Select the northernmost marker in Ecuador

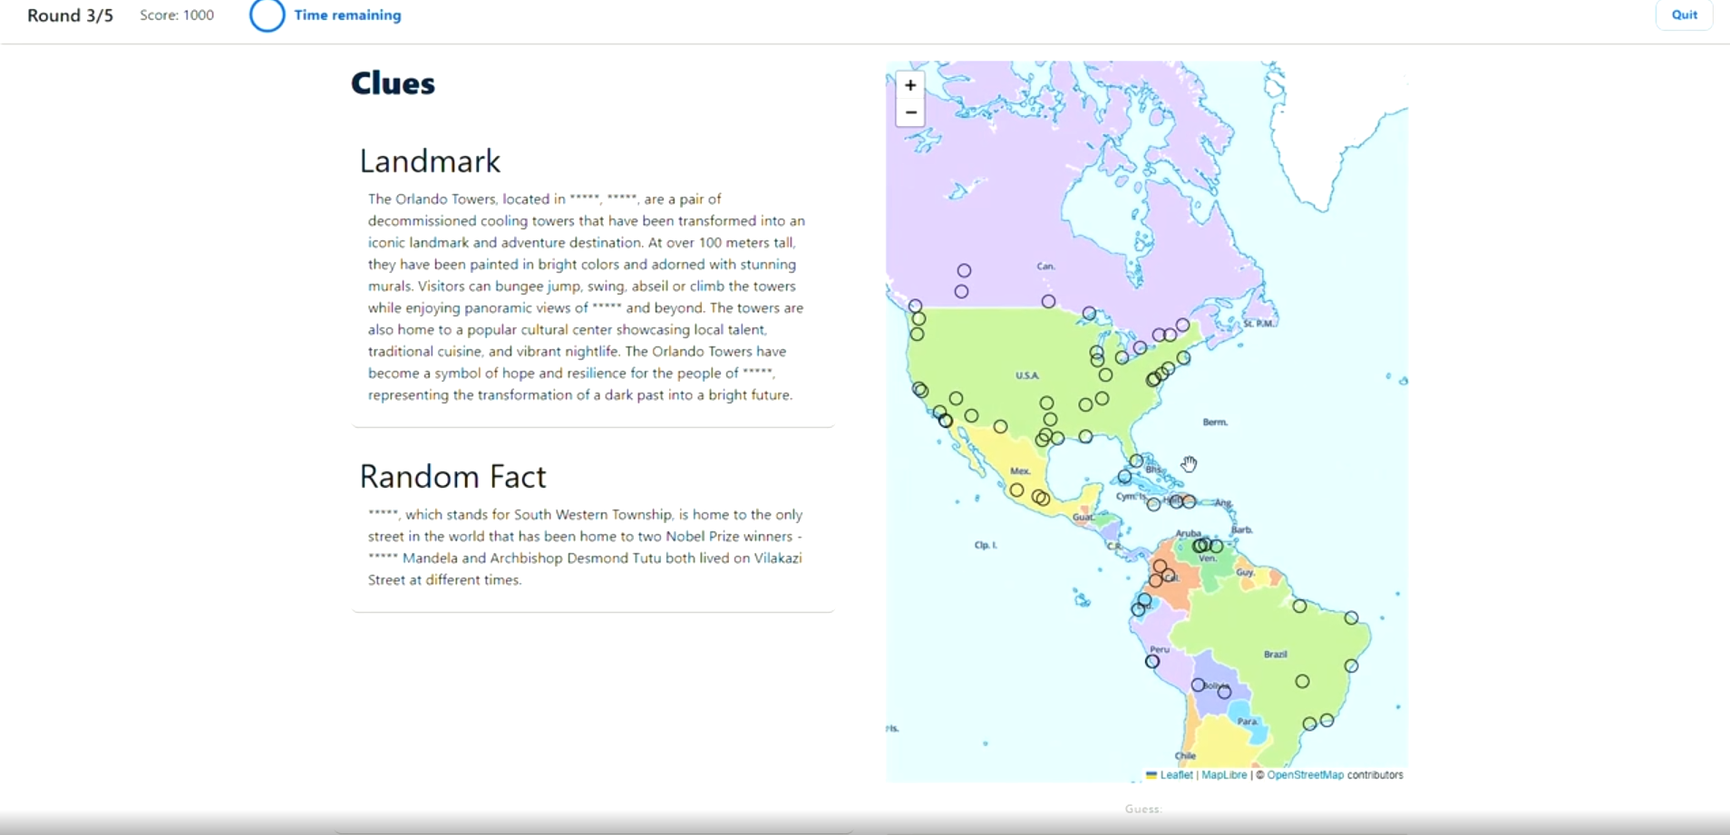1144,600
